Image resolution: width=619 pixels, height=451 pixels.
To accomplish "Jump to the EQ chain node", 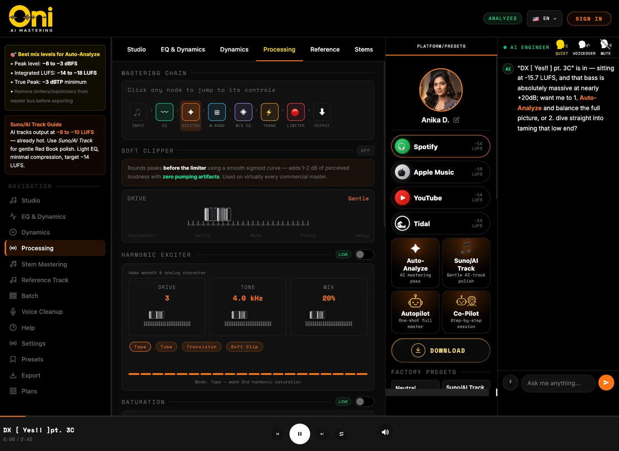I will [x=164, y=115].
